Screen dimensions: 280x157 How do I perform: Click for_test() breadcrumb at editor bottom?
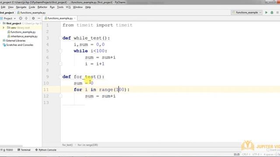pos(67,145)
